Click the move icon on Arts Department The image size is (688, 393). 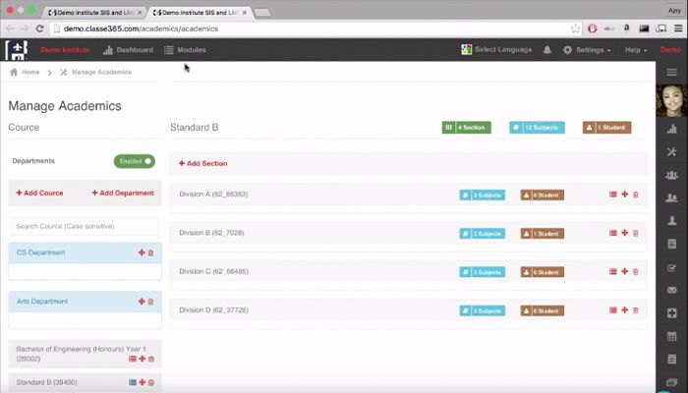[x=142, y=302]
